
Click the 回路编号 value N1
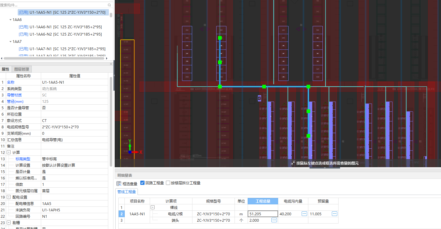coord(74,216)
